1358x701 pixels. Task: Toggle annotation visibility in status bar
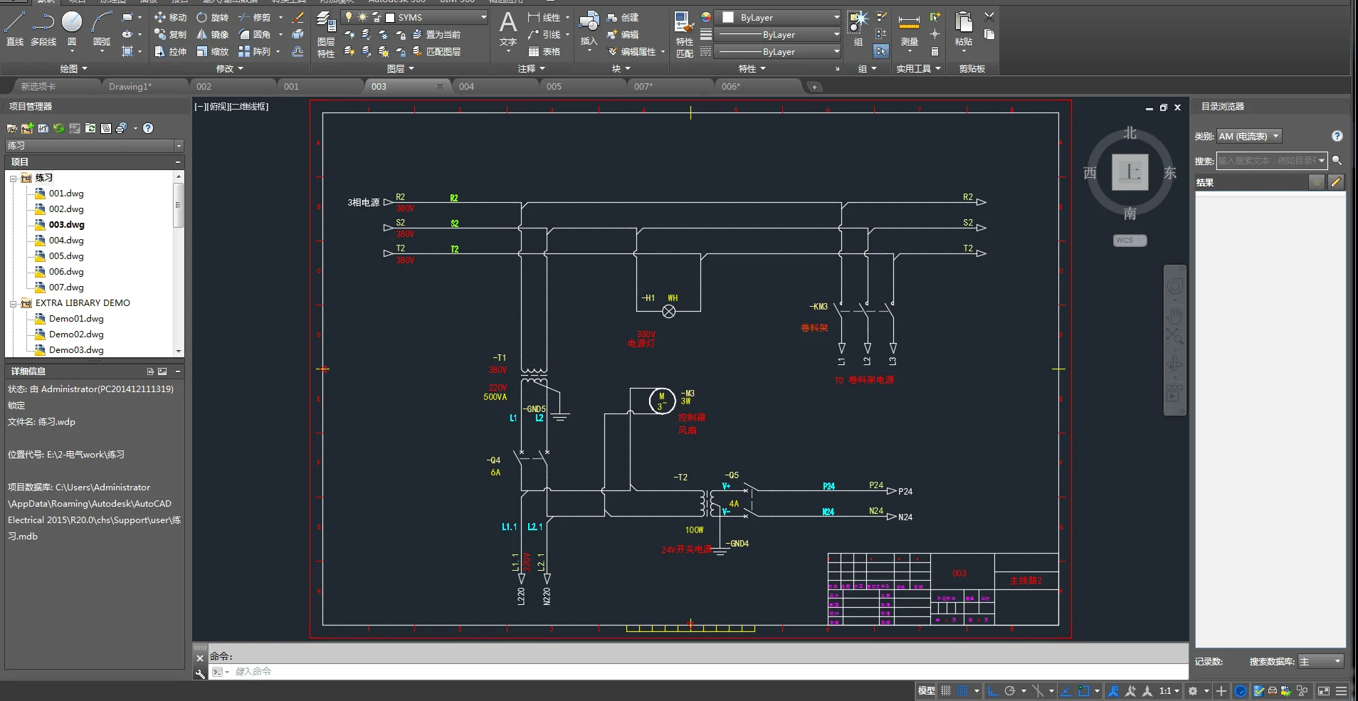[1114, 690]
